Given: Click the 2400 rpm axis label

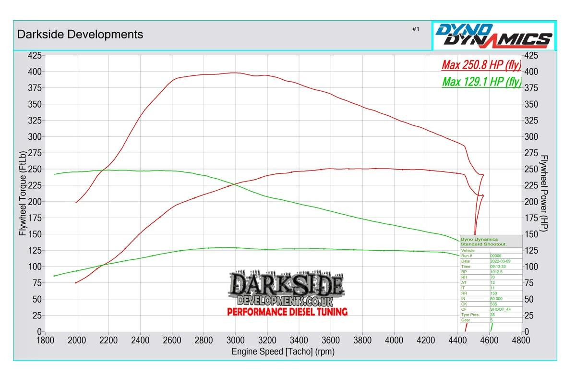Looking at the screenshot, I should pyautogui.click(x=140, y=340).
